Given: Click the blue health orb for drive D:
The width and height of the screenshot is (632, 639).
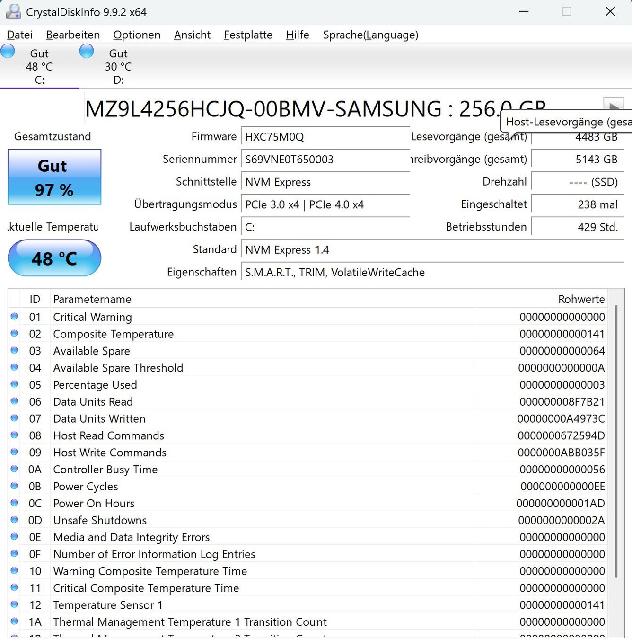Looking at the screenshot, I should (87, 51).
